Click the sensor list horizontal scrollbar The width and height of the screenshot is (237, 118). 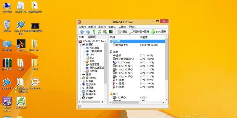[125, 102]
